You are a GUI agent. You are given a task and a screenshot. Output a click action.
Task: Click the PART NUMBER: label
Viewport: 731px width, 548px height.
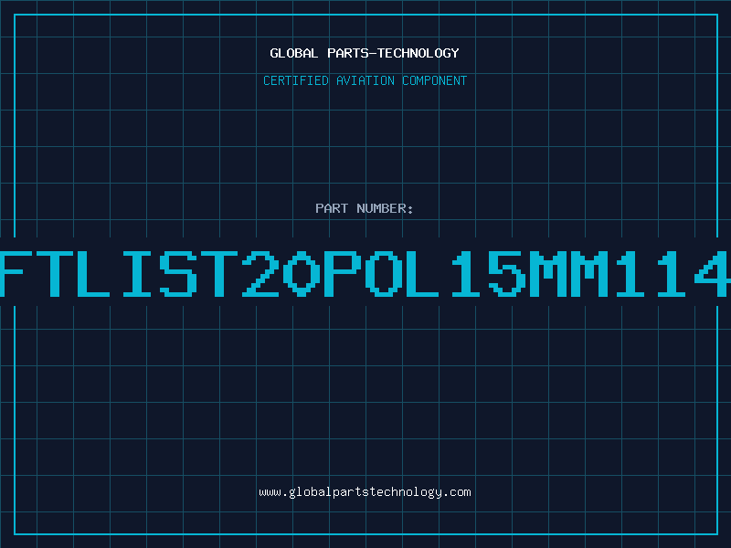click(365, 208)
